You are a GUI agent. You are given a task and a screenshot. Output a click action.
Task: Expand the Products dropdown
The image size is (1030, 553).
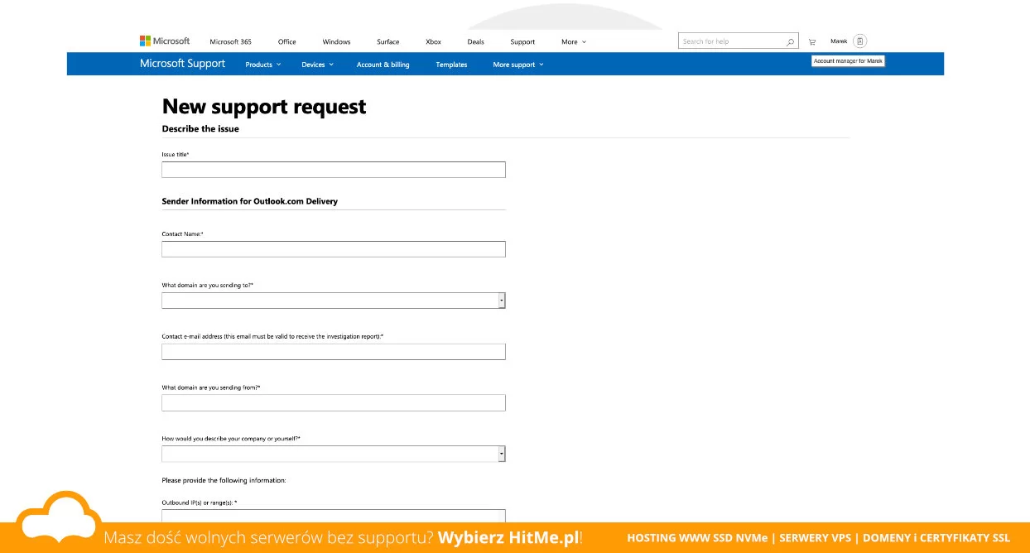[263, 65]
